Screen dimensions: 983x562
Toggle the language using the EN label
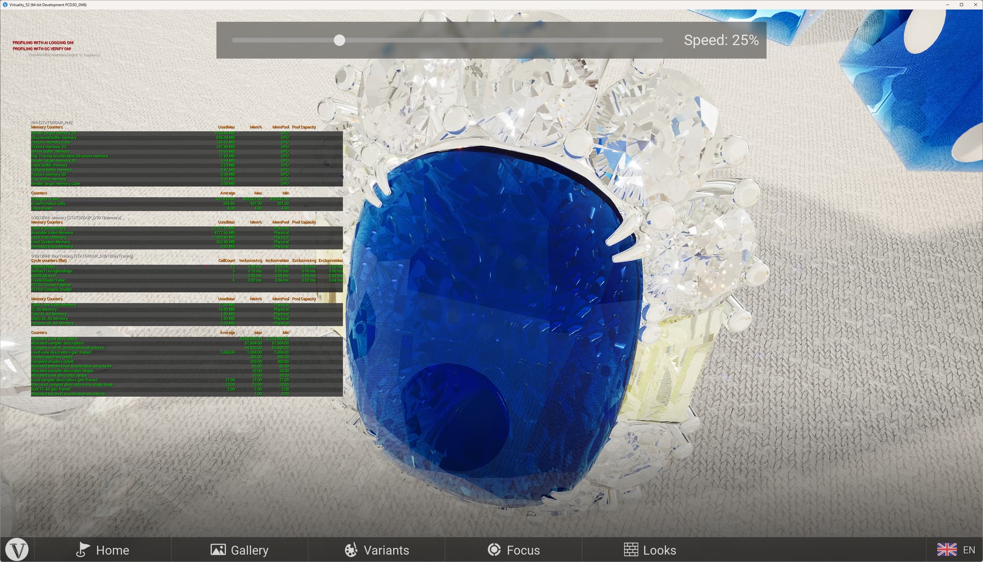[x=969, y=550]
